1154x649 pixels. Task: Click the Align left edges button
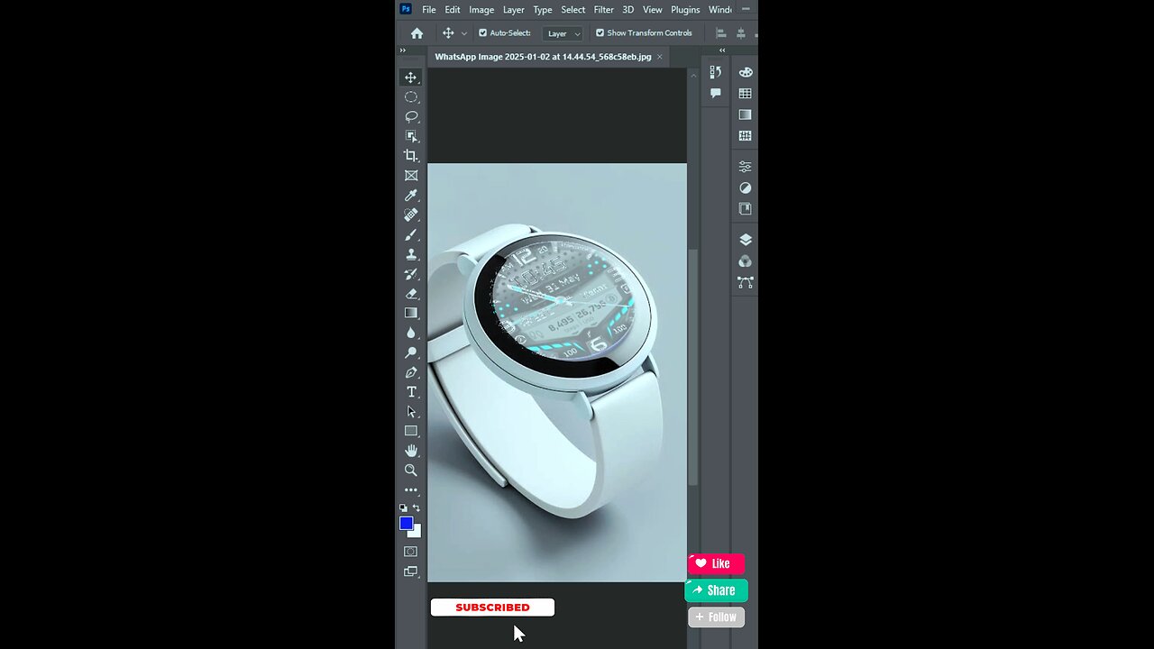(720, 33)
